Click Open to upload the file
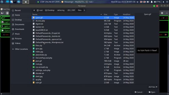 point(152,92)
